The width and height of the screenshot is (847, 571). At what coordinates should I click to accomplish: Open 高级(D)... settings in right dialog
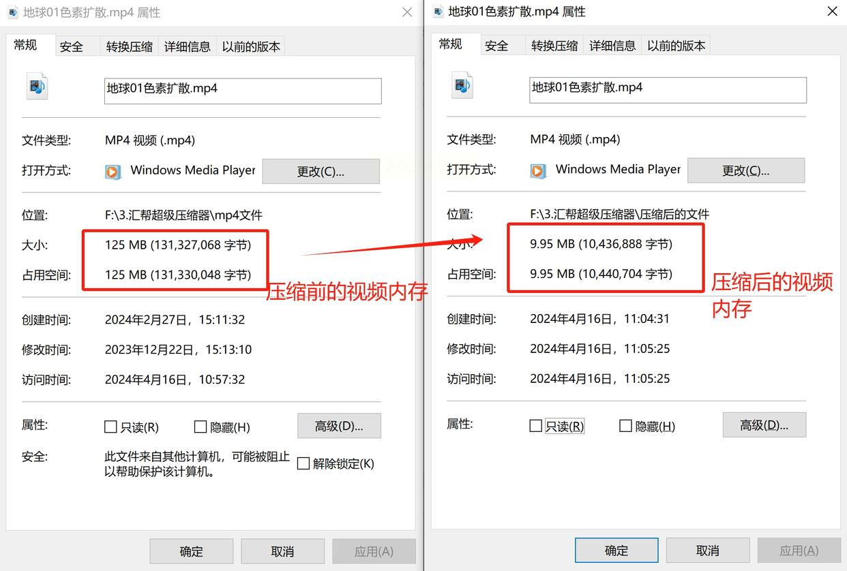click(x=764, y=425)
